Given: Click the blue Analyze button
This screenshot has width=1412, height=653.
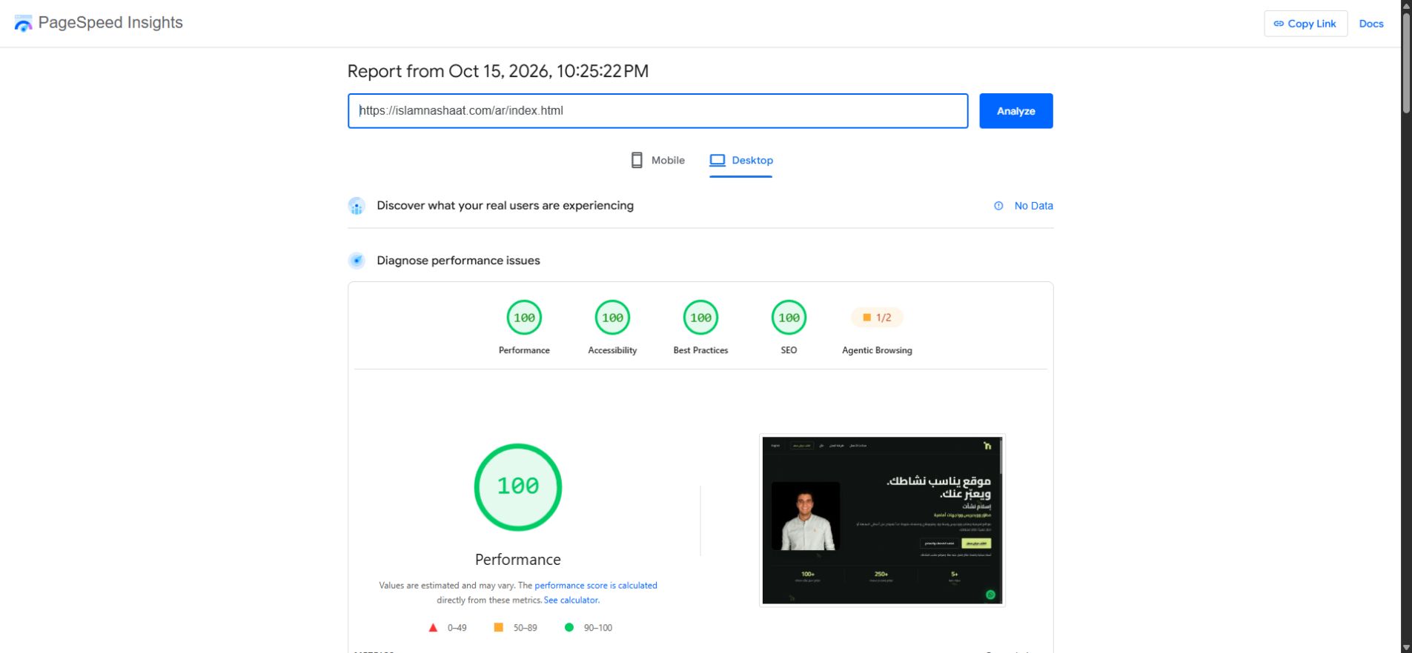Looking at the screenshot, I should 1015,111.
